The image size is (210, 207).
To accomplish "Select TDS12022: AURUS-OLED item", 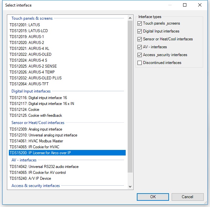I will click(x=31, y=54).
